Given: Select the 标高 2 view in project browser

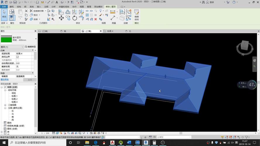Looking at the screenshot, I should (15, 99).
